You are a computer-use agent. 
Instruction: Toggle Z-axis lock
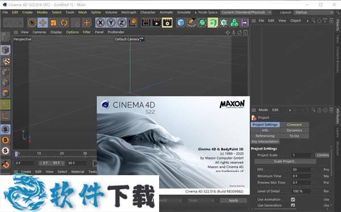[x=122, y=23]
